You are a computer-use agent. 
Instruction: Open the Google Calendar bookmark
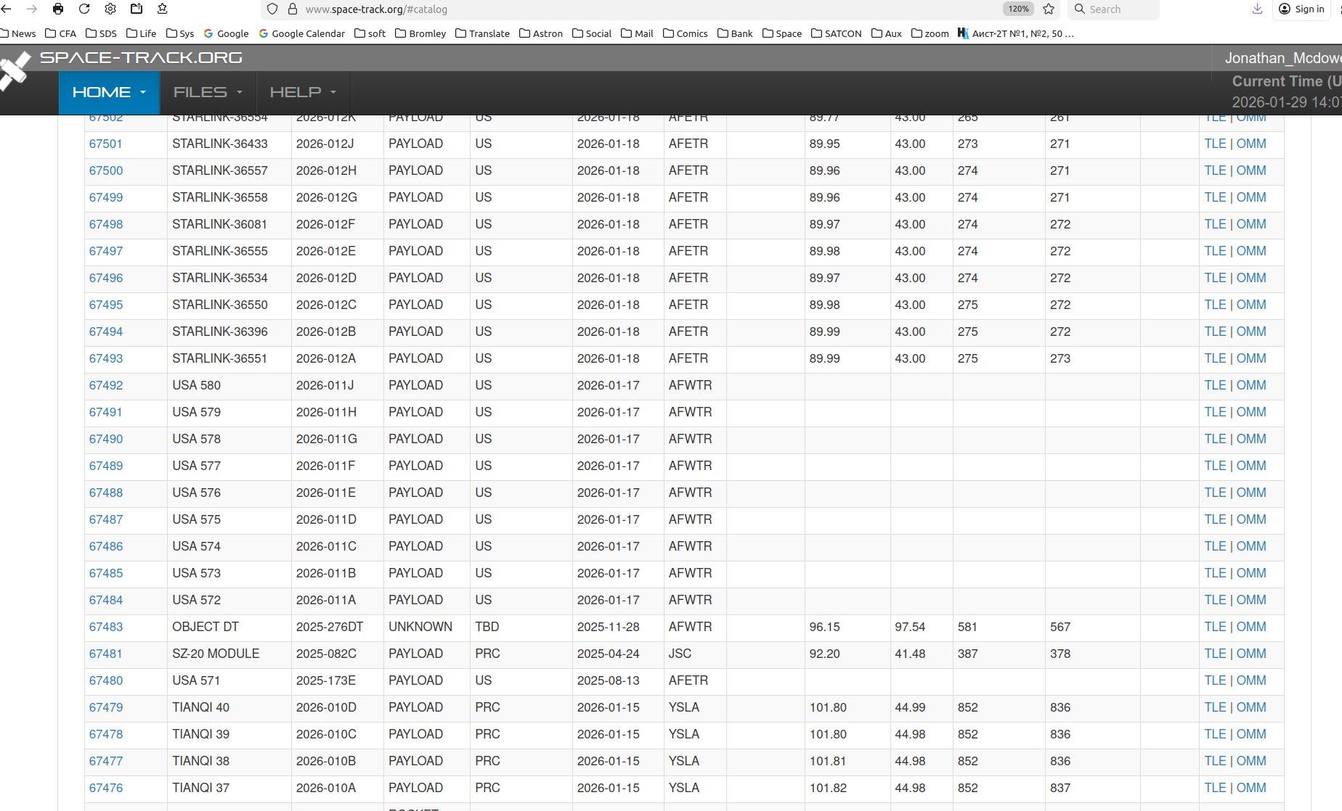(301, 33)
